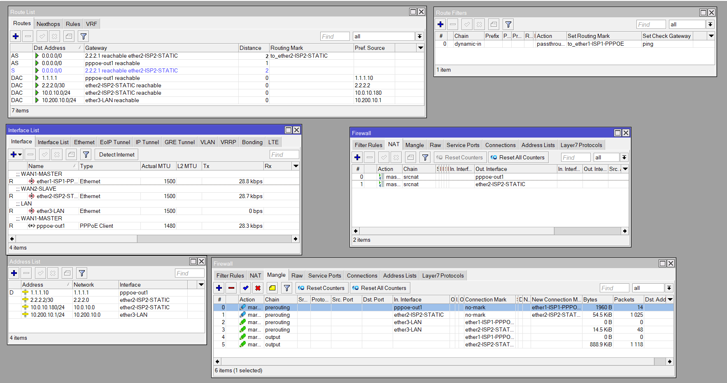
Task: Click the filter funnel icon in Address List
Action: [x=82, y=273]
